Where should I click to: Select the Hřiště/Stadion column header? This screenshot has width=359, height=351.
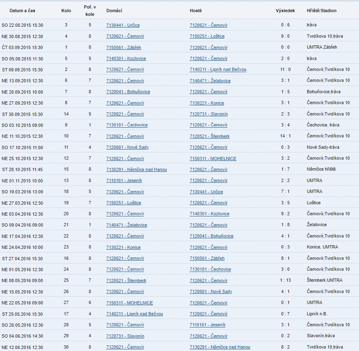(321, 11)
